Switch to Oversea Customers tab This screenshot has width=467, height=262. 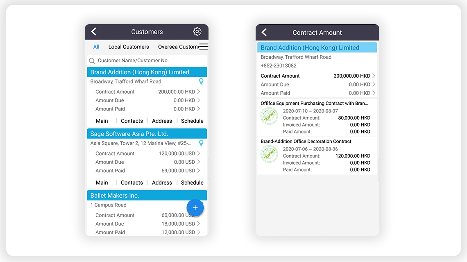tap(178, 47)
